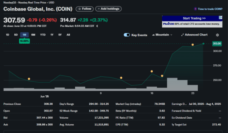Open the Mountain chart type dropdown
Screen dimensions: 228x133
click(x=162, y=35)
